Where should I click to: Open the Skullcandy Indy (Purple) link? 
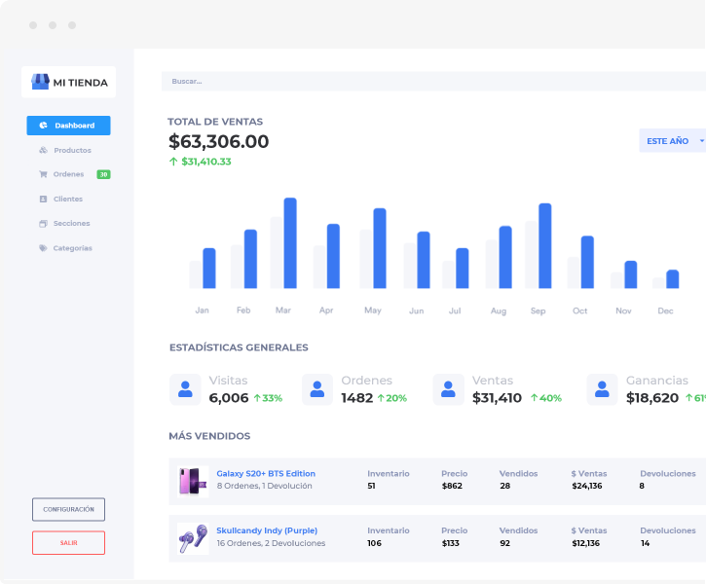tap(267, 530)
